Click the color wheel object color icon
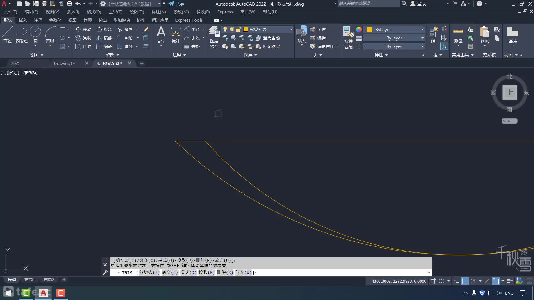The width and height of the screenshot is (534, 300). click(359, 29)
